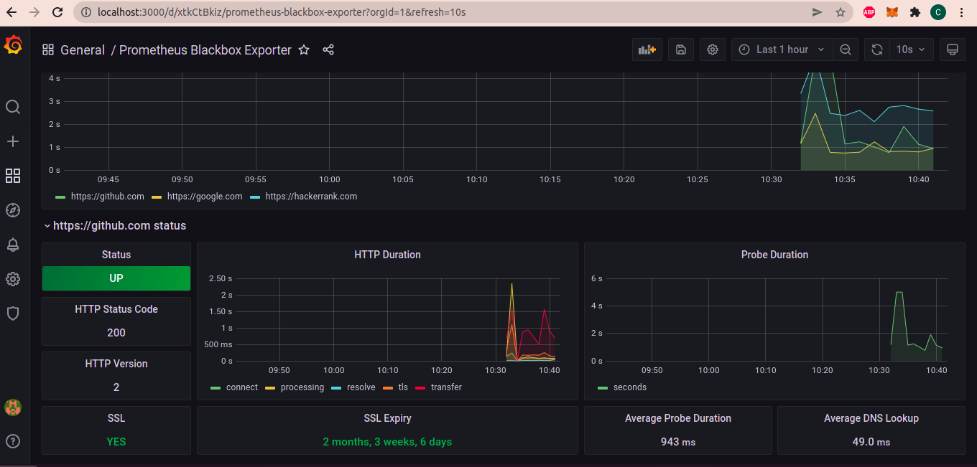
Task: Click the 943 ms probe duration value
Action: click(x=678, y=442)
